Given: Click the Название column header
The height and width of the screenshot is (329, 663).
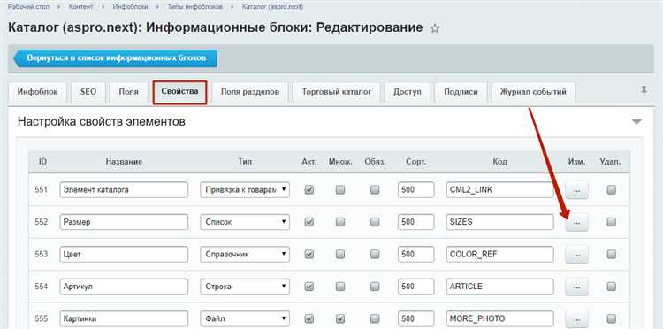Looking at the screenshot, I should [124, 162].
